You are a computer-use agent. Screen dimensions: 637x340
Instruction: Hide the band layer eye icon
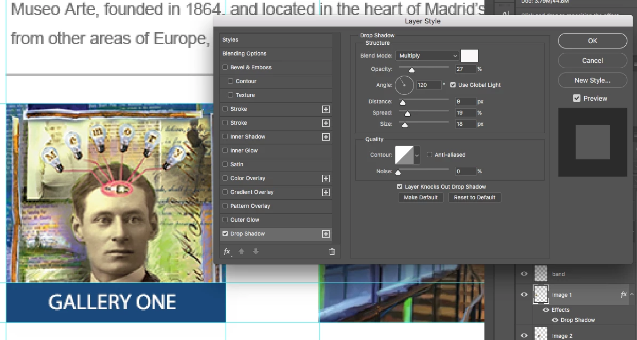pyautogui.click(x=524, y=274)
